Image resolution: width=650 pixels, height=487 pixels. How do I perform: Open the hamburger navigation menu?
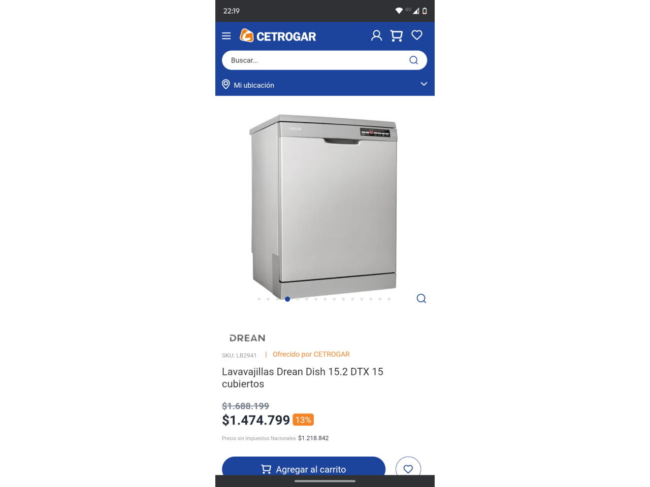pyautogui.click(x=226, y=36)
